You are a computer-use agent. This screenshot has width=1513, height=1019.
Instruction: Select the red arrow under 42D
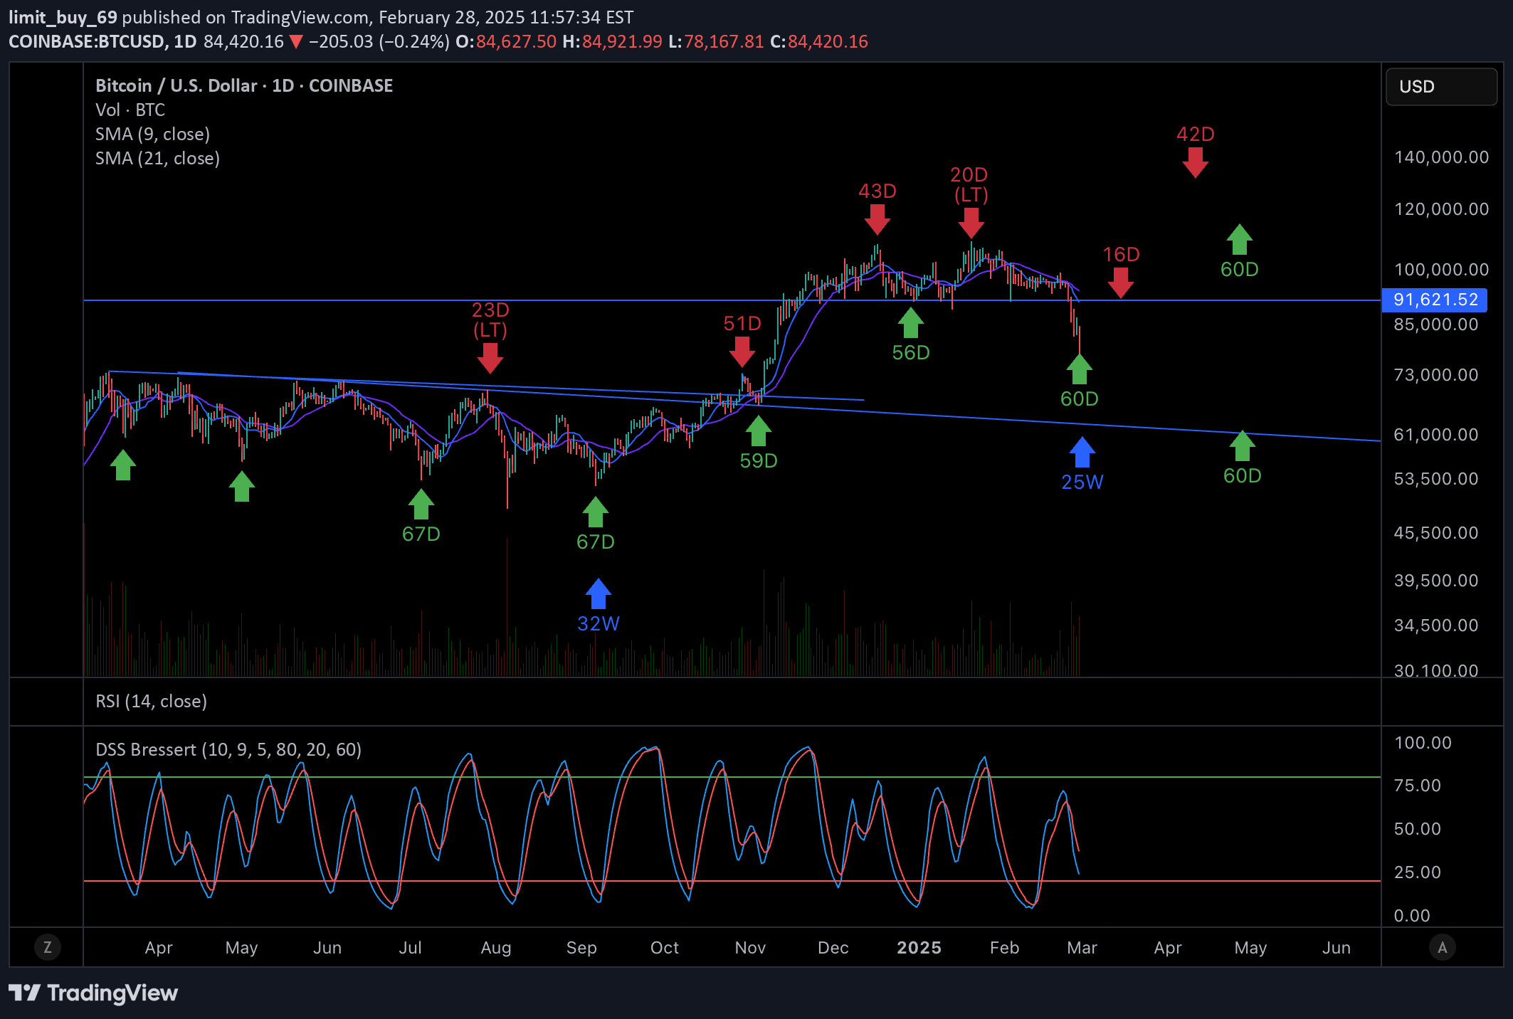click(x=1195, y=163)
